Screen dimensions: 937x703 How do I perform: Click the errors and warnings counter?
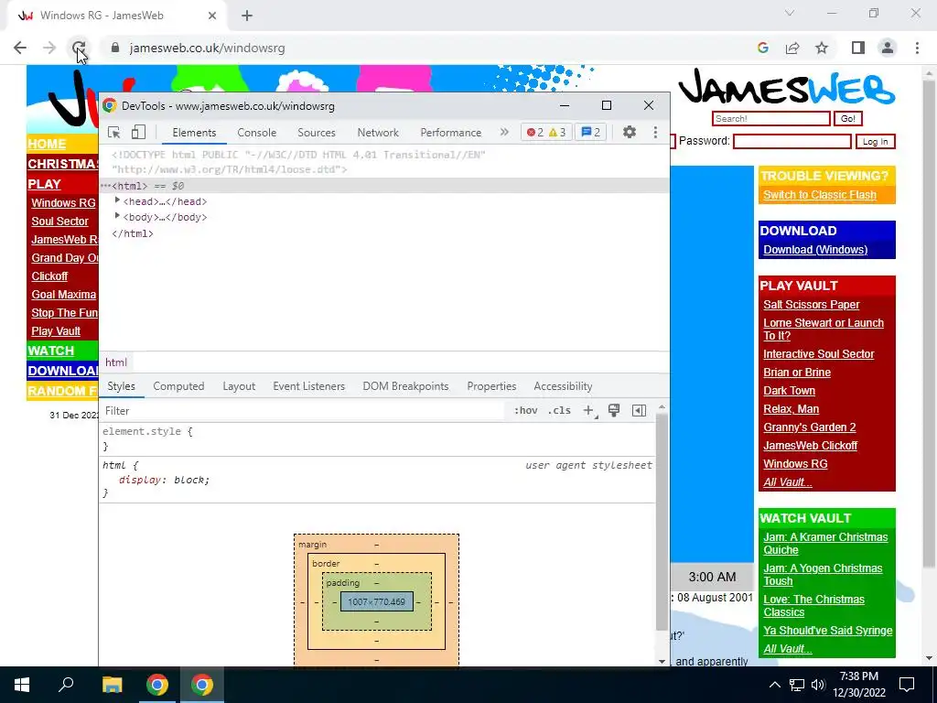pyautogui.click(x=546, y=132)
